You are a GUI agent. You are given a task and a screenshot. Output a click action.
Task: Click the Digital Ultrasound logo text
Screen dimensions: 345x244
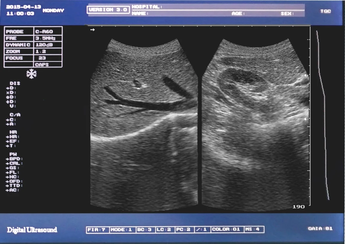(32, 230)
